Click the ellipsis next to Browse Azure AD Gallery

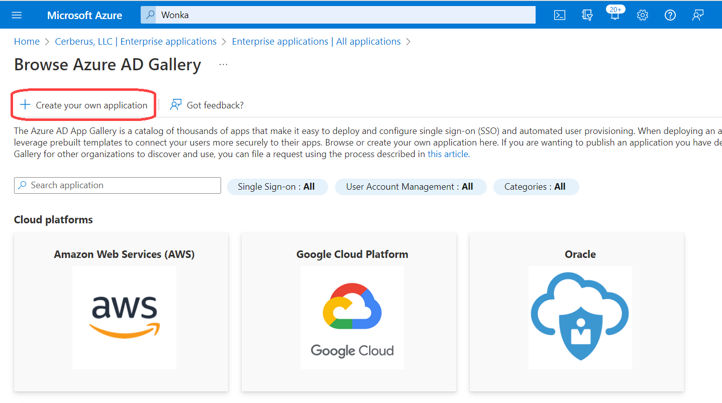pyautogui.click(x=224, y=65)
